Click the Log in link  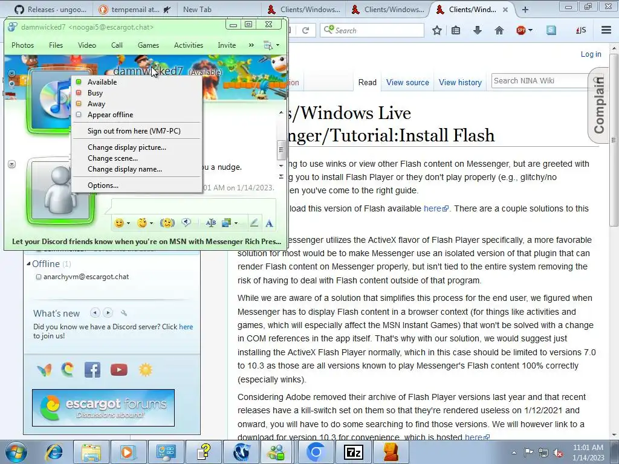591,54
